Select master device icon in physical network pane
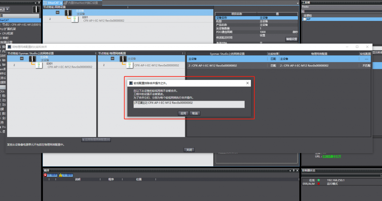382x201 pixels. tap(123, 59)
